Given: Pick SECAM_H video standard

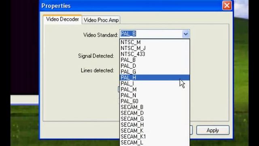Looking at the screenshot, I should tap(155, 125).
